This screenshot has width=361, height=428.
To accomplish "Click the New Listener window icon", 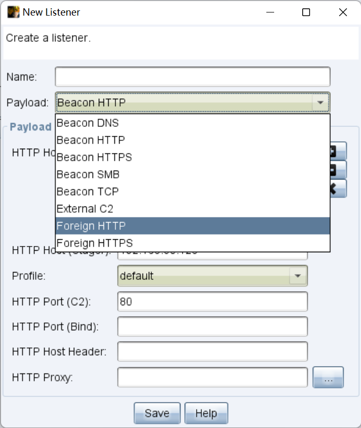I will (x=13, y=12).
